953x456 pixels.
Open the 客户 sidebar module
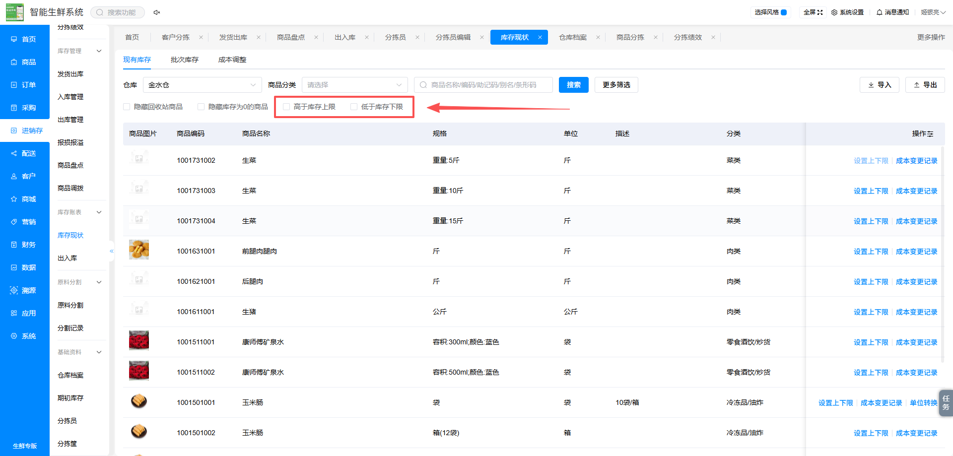(x=24, y=176)
